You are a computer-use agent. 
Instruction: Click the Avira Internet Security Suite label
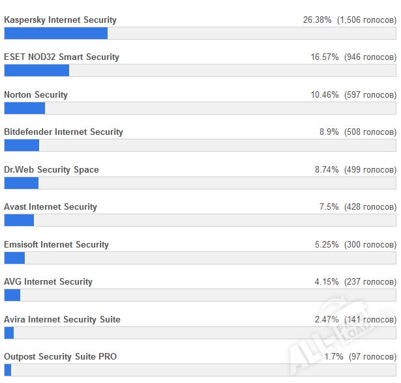pyautogui.click(x=62, y=319)
